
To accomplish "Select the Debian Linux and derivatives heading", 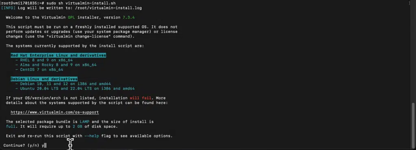I will (x=44, y=79).
